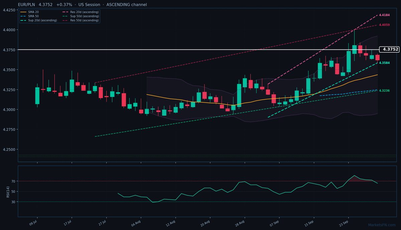Screen dimensions: 401x230
Task: Click the 4.4250 y-axis tick label
Action: coord(9,10)
